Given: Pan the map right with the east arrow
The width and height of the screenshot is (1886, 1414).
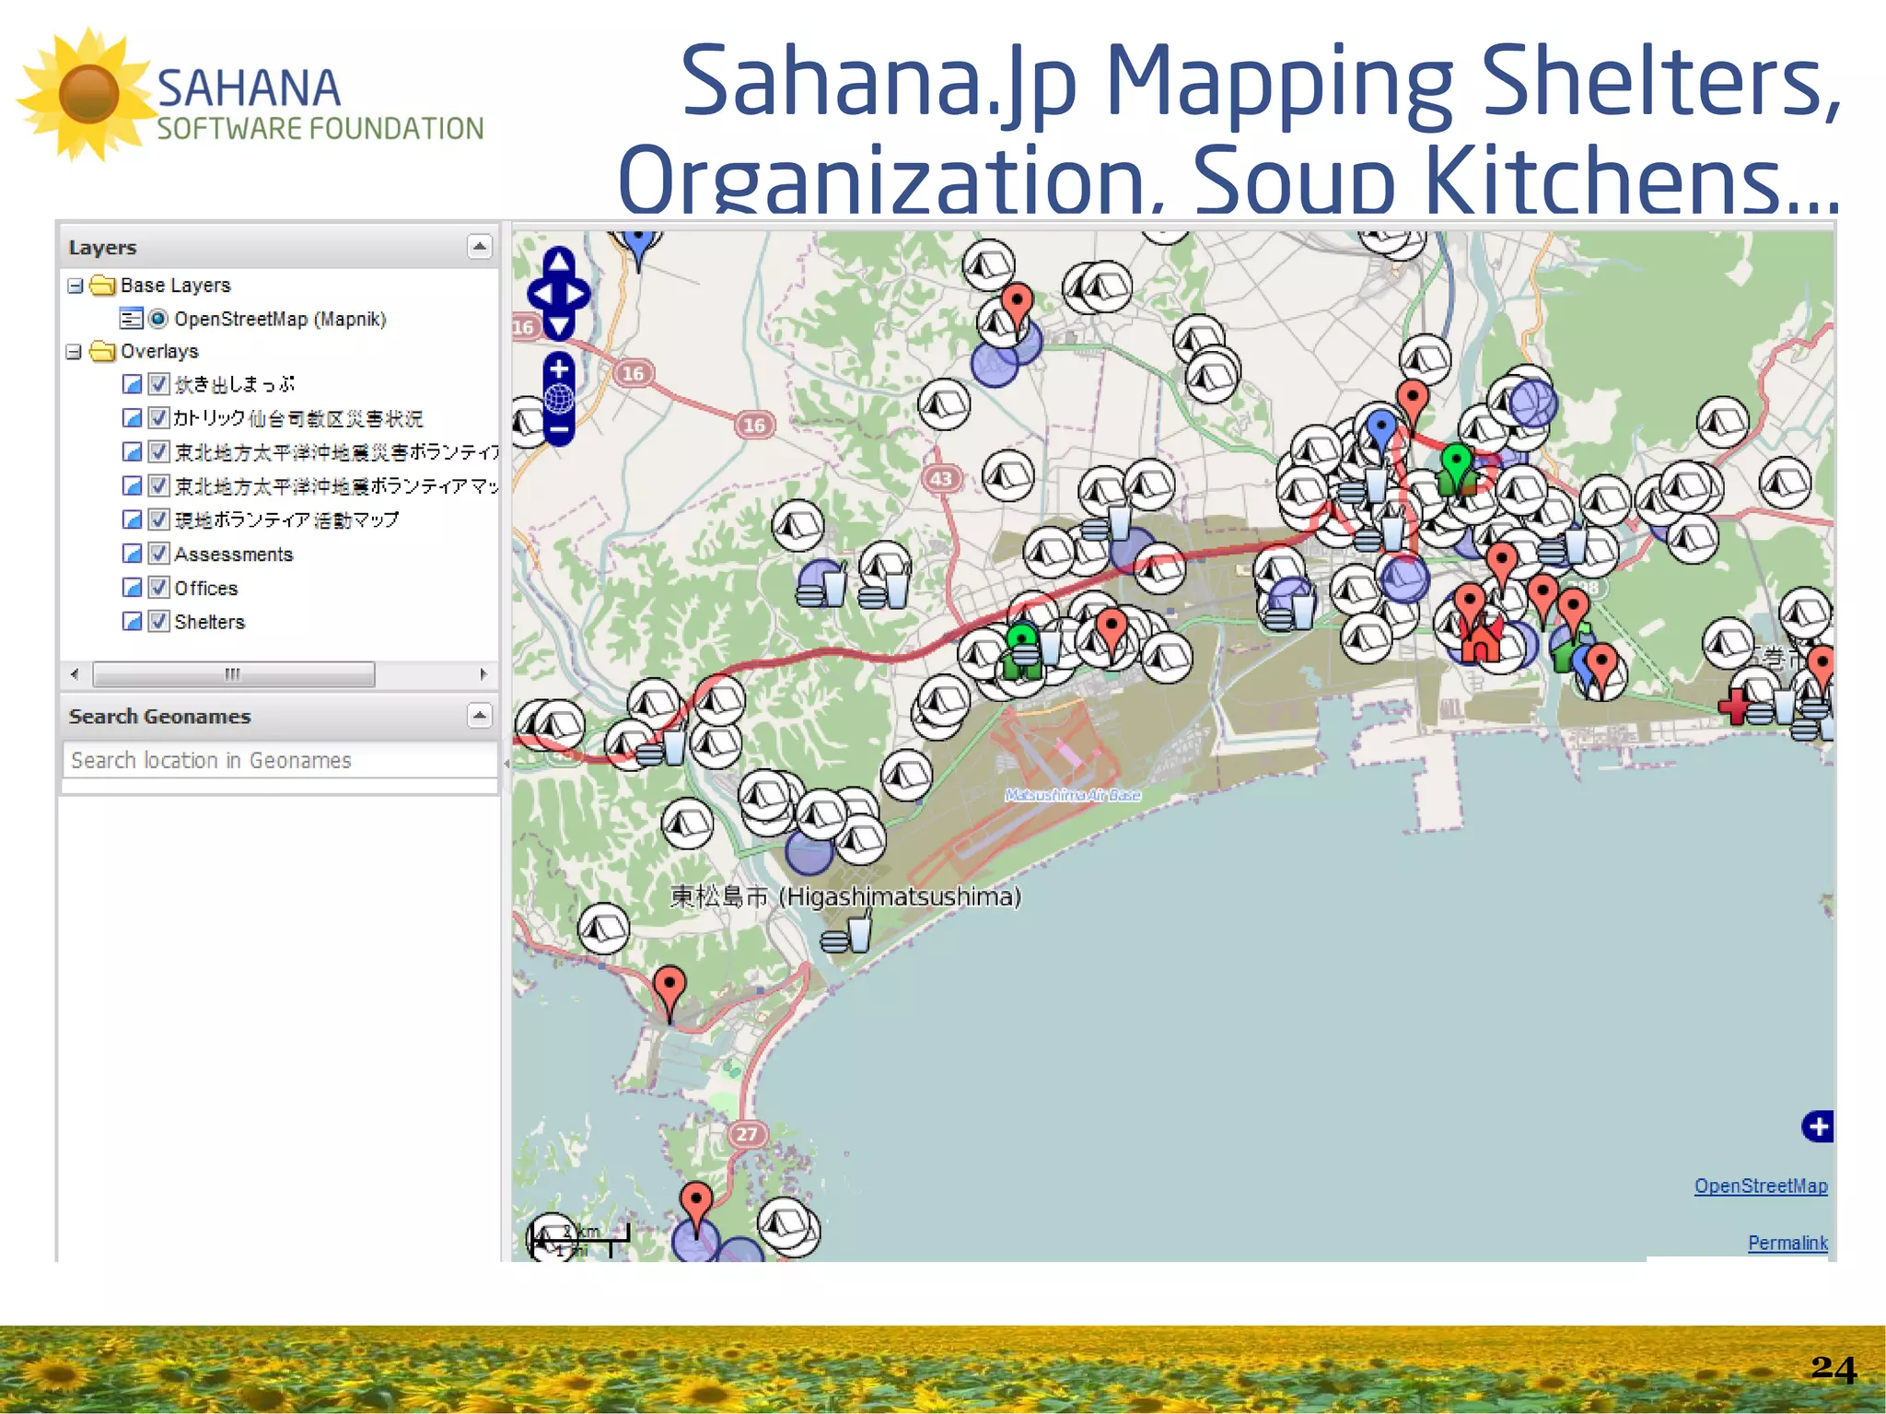Looking at the screenshot, I should click(x=576, y=294).
